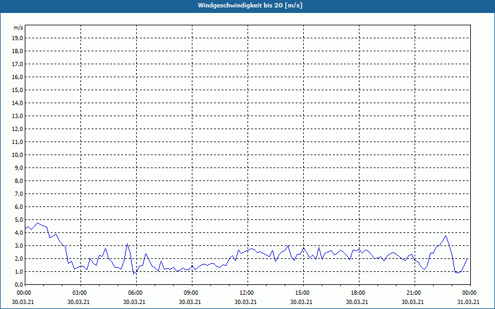Select the 16,0 y-axis label
Viewport: 495px width, 309px height.
coord(17,77)
